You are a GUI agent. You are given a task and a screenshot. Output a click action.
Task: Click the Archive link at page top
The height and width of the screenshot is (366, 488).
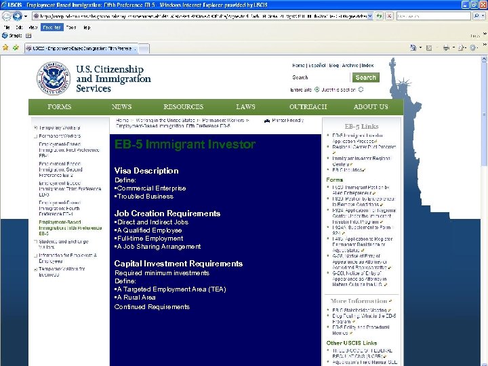point(350,65)
